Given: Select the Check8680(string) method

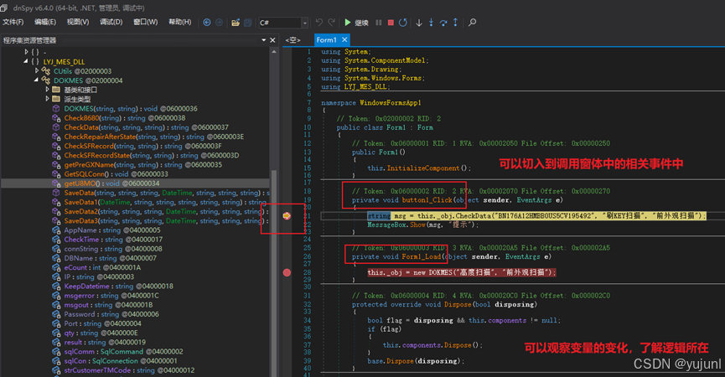Looking at the screenshot, I should coord(125,118).
